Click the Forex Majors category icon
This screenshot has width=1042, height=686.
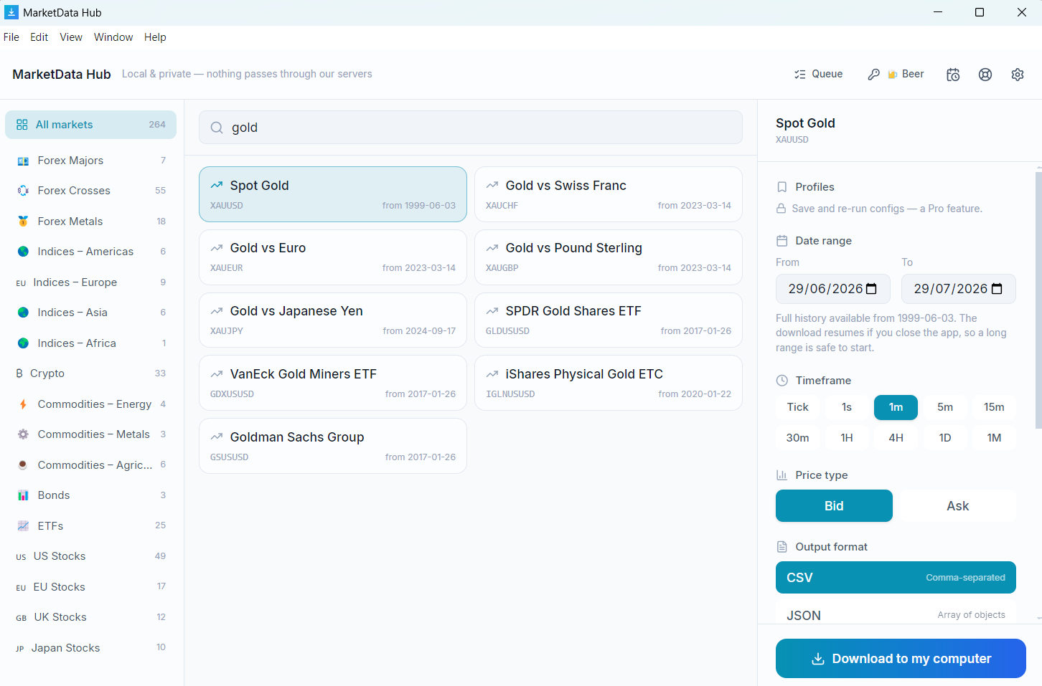(23, 161)
